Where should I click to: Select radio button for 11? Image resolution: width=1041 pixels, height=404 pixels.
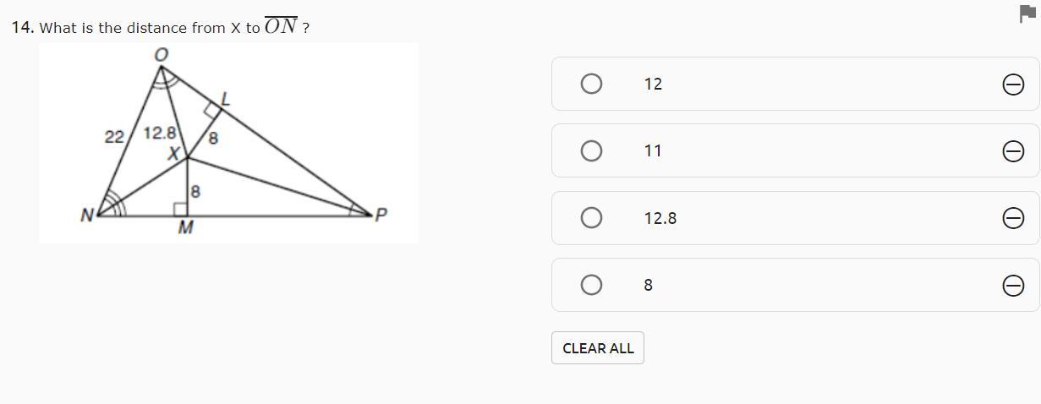point(592,150)
